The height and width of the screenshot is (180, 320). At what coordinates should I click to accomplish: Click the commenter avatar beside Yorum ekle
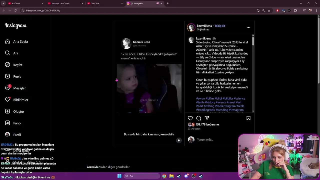click(x=191, y=140)
